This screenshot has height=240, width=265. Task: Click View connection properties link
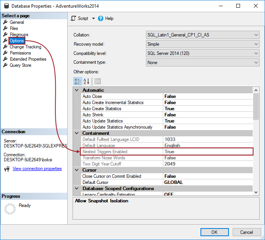point(37,169)
